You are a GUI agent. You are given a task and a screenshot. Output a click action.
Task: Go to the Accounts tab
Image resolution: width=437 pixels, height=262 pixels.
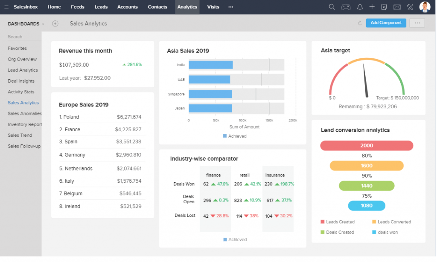[x=127, y=7]
